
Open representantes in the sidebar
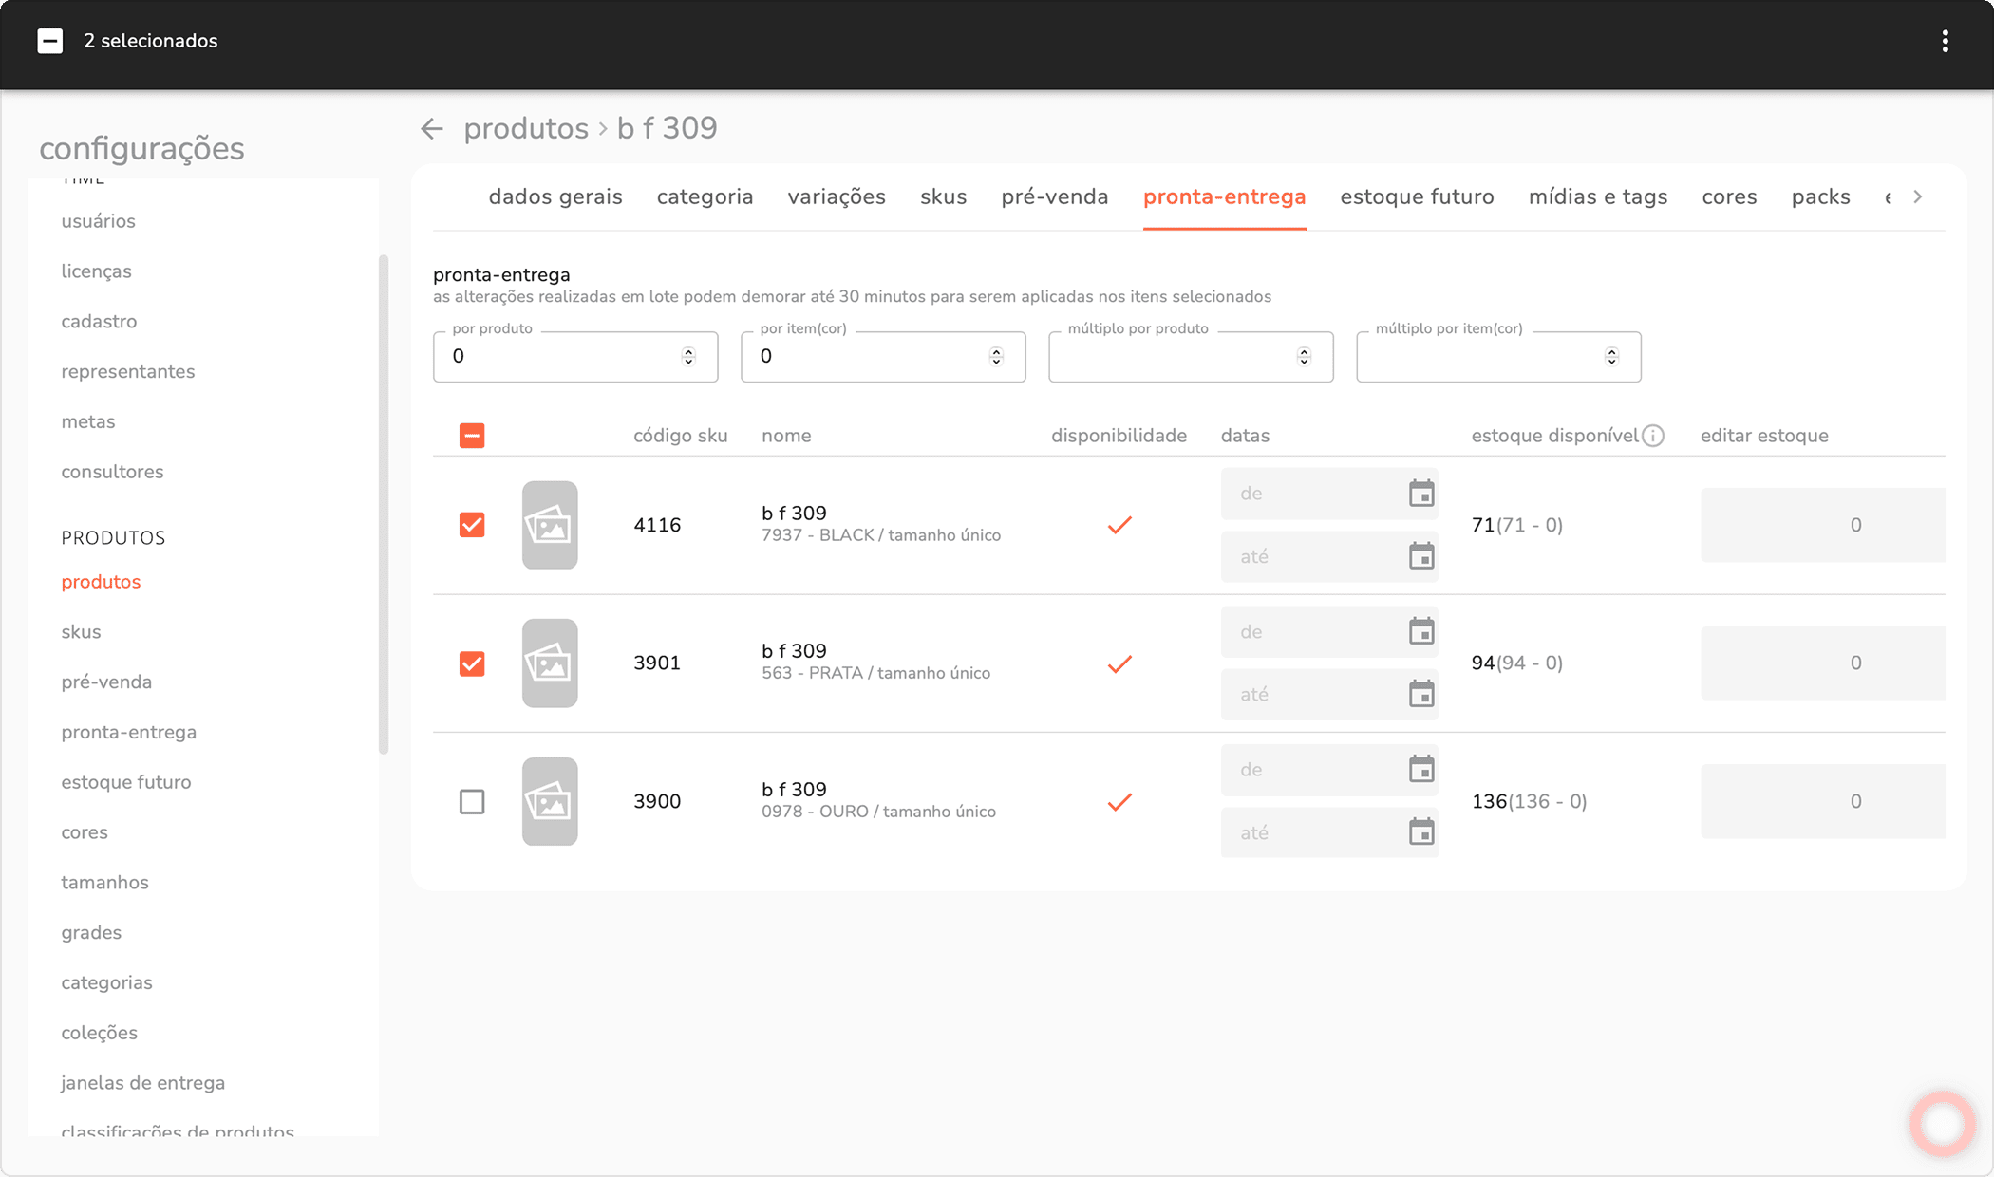click(x=128, y=372)
